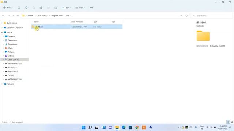Expand address bar history dropdown
This screenshot has height=131, width=234.
(181, 16)
